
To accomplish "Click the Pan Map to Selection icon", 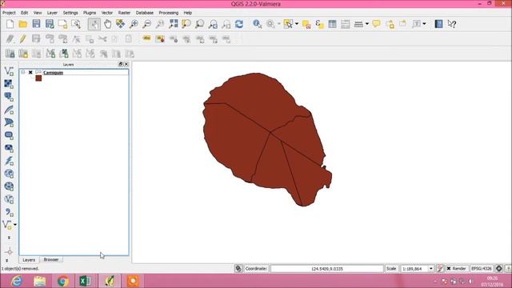I will (x=120, y=24).
